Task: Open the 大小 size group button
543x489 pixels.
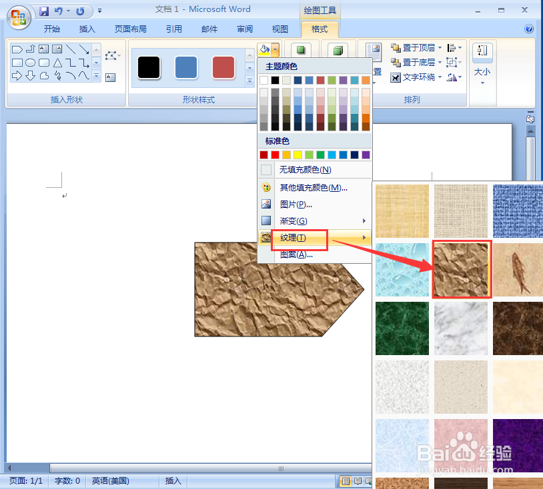Action: coord(482,64)
